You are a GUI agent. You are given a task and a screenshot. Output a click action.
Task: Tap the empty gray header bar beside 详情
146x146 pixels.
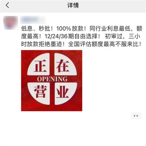click(x=112, y=5)
